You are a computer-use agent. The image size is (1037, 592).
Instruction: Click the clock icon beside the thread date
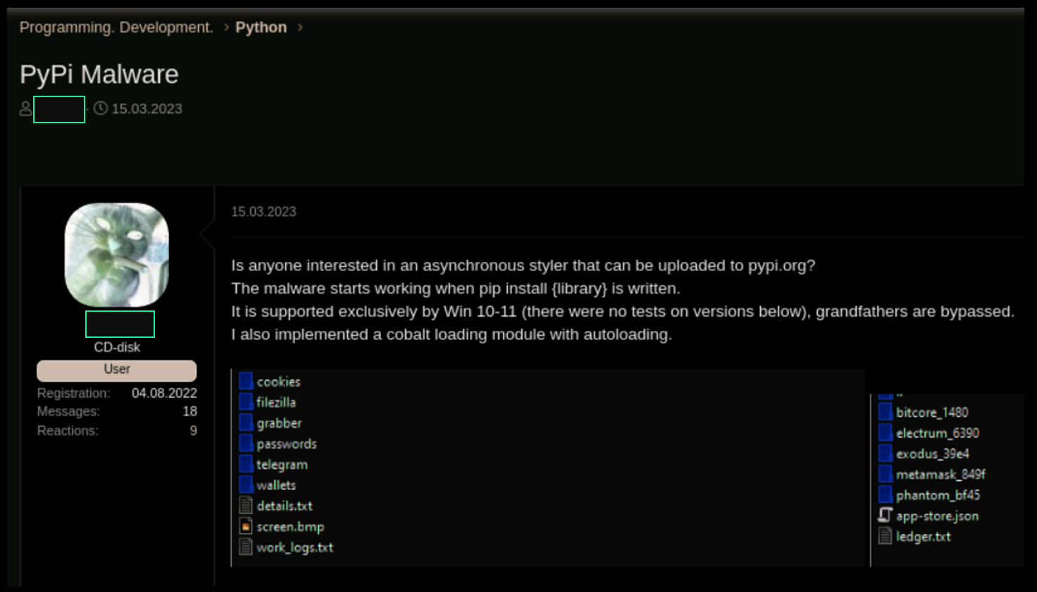(x=101, y=108)
